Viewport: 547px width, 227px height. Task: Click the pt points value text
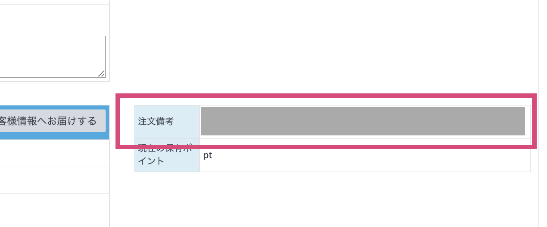(x=208, y=156)
